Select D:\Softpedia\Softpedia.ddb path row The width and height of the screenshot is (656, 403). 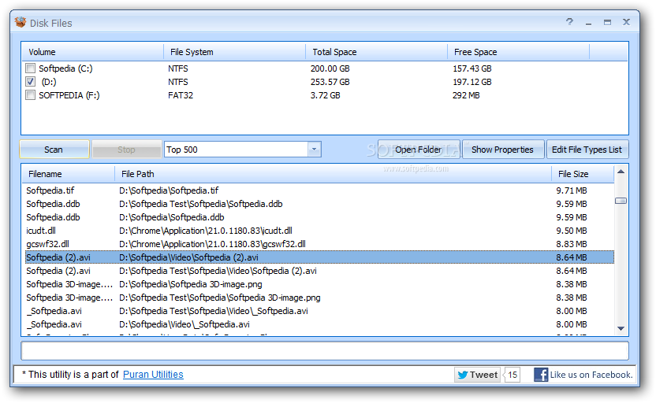318,217
